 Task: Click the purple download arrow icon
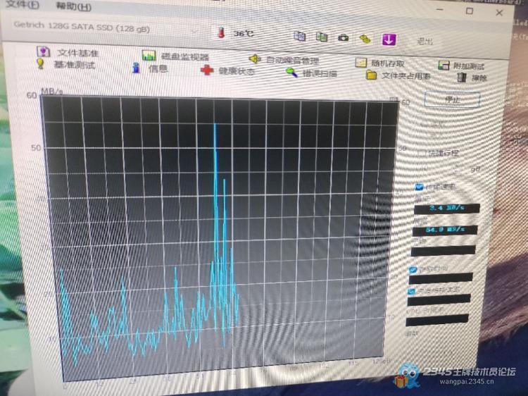389,39
